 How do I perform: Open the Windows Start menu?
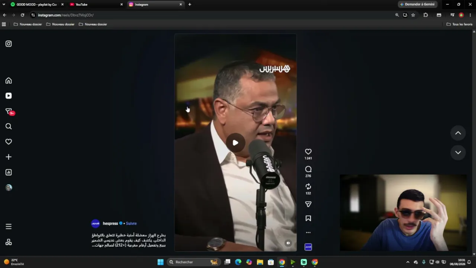160,262
